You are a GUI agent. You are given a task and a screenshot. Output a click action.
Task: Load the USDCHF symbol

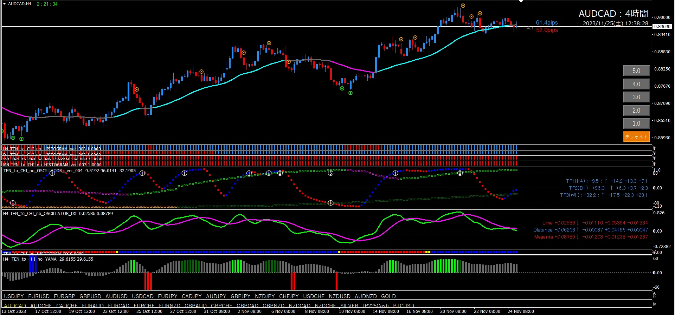click(x=314, y=296)
